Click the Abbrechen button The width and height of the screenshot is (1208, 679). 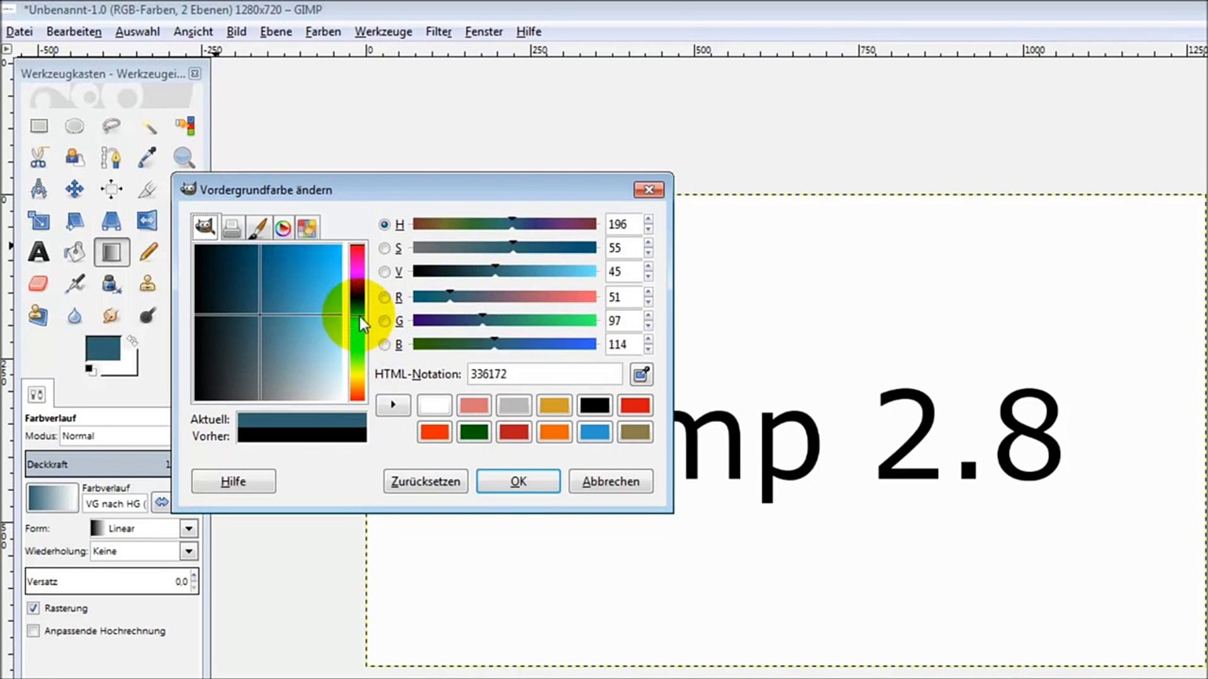[x=611, y=482]
